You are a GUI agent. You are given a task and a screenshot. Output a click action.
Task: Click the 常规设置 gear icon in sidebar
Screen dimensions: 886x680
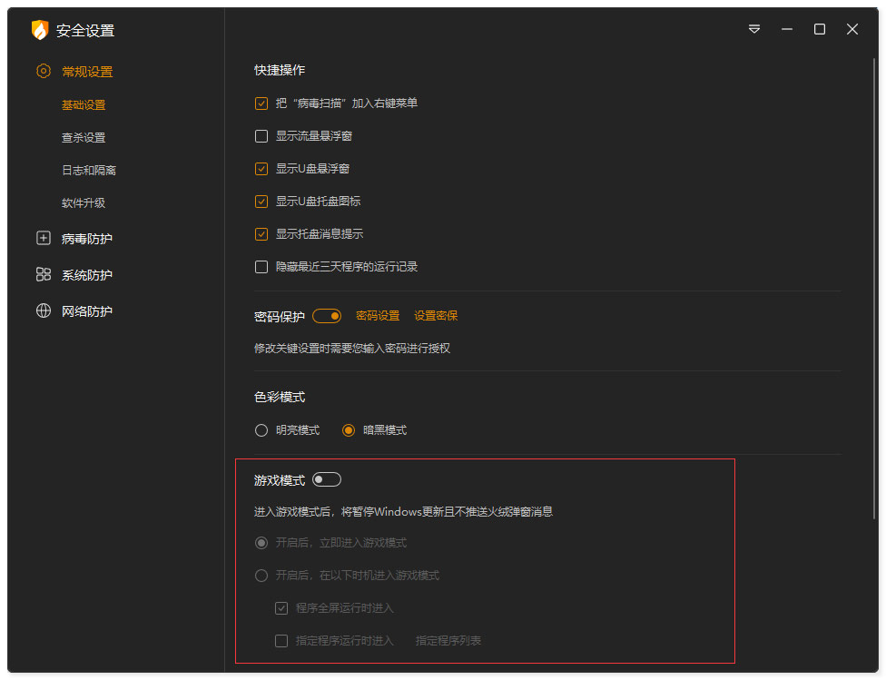(43, 71)
